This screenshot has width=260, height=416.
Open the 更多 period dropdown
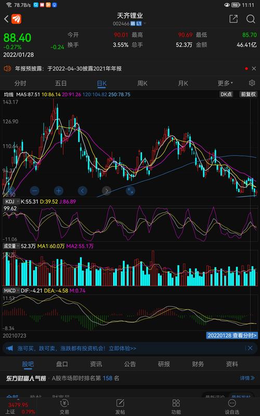pos(225,83)
